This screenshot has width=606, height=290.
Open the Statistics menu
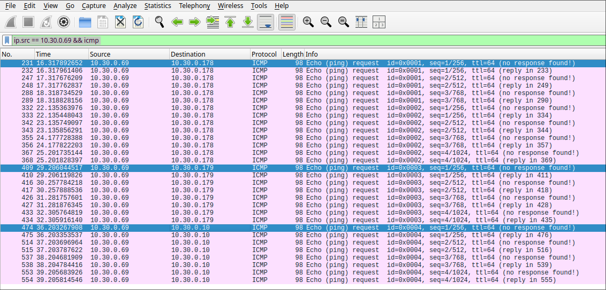click(158, 6)
